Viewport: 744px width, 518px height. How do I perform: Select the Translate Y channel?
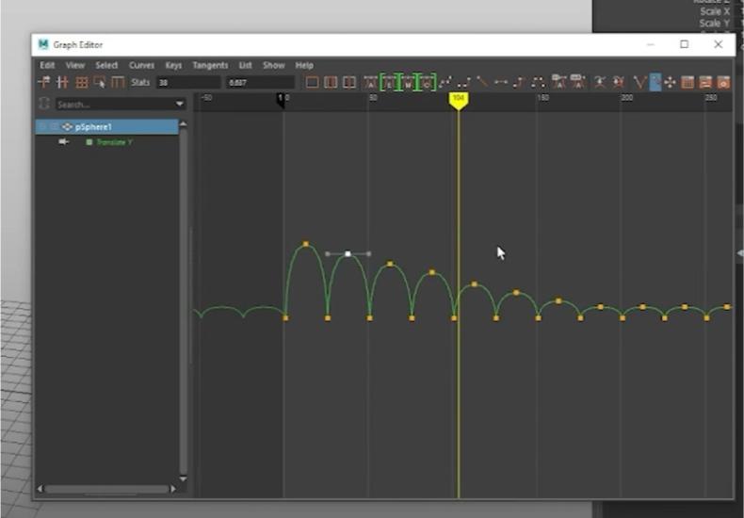tap(114, 142)
